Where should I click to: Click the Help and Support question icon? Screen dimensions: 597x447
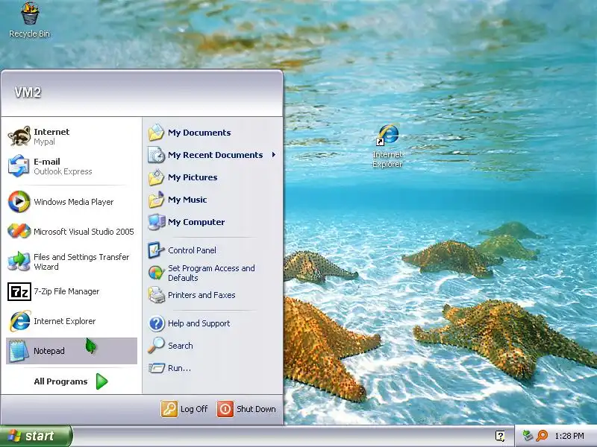(156, 323)
